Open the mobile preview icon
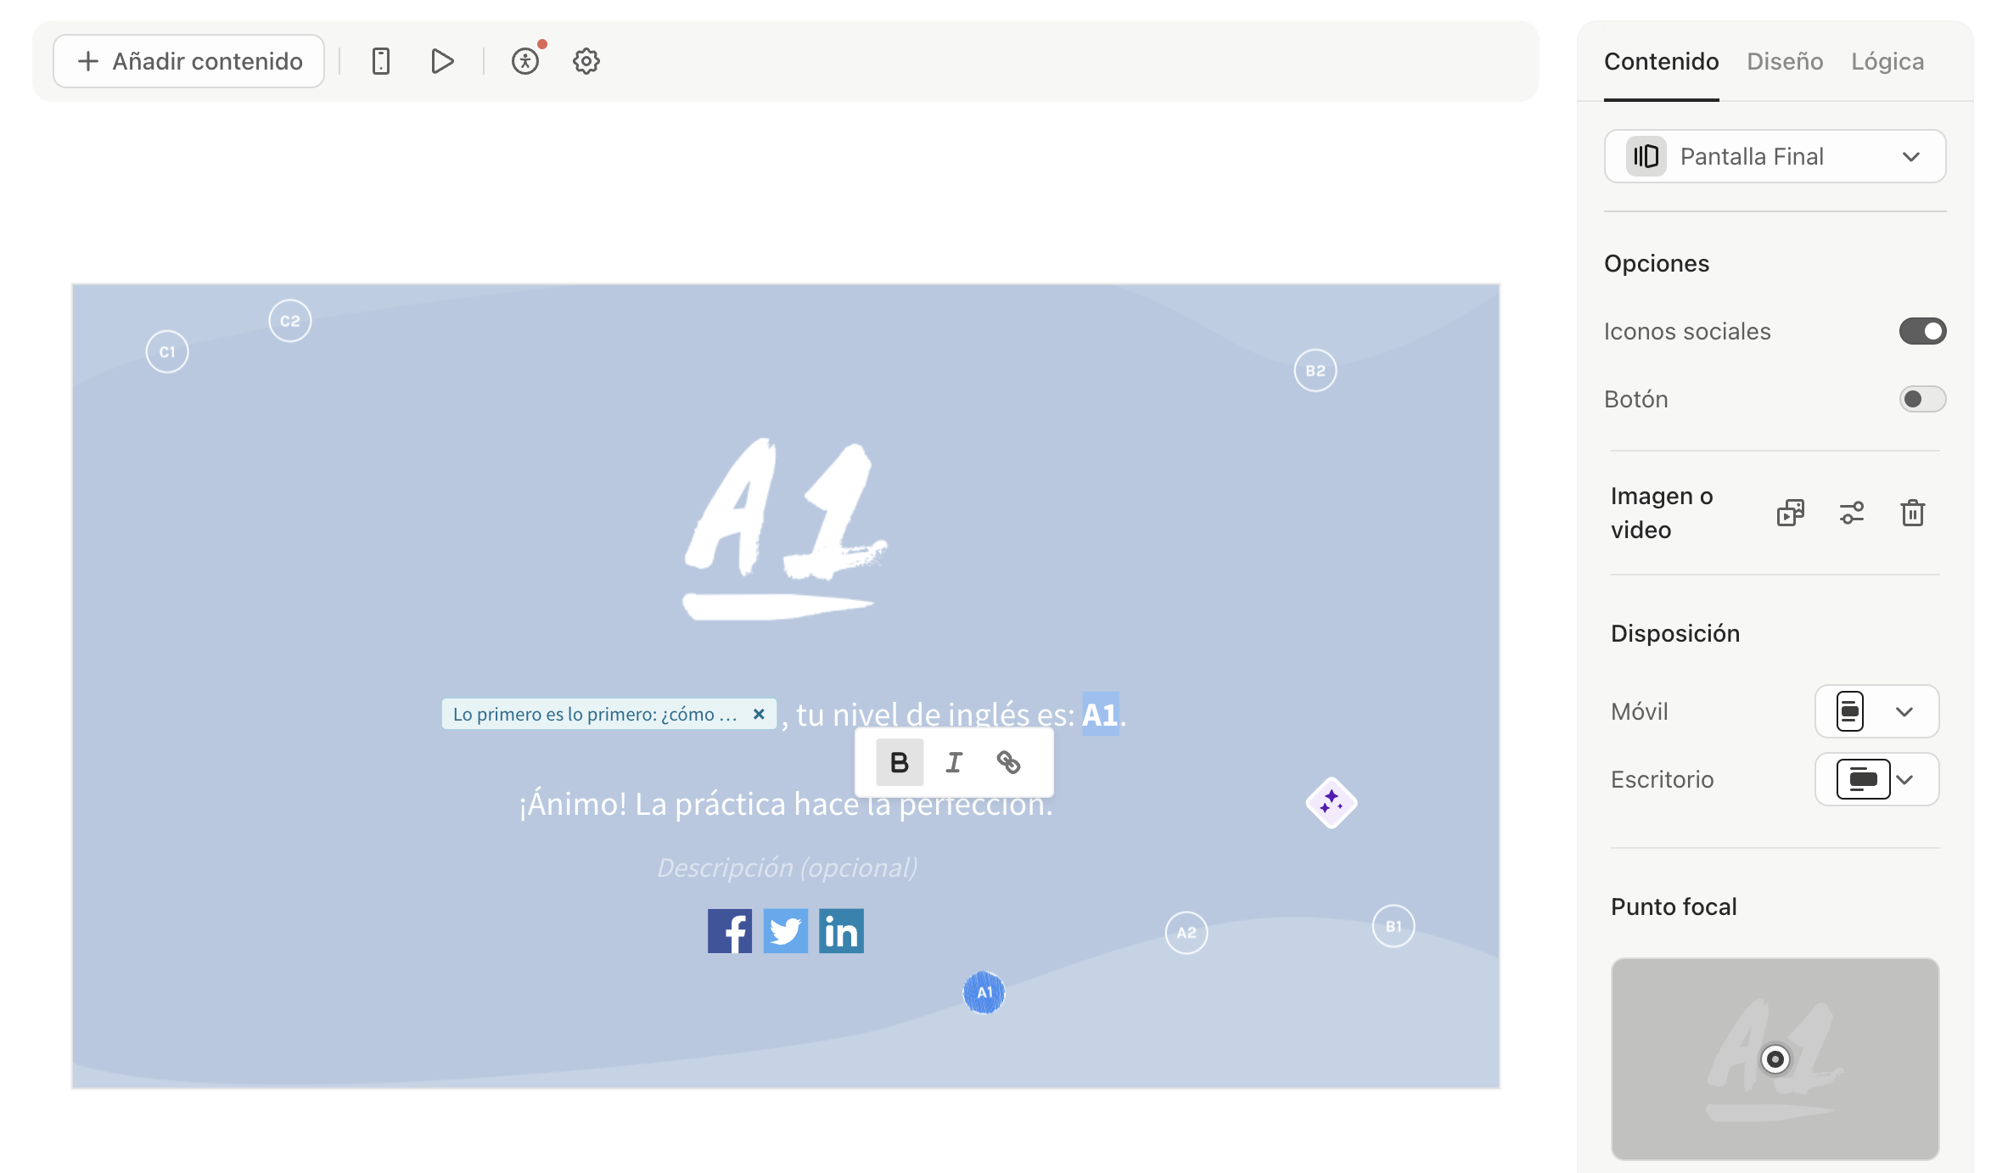This screenshot has width=2008, height=1173. pos(381,60)
